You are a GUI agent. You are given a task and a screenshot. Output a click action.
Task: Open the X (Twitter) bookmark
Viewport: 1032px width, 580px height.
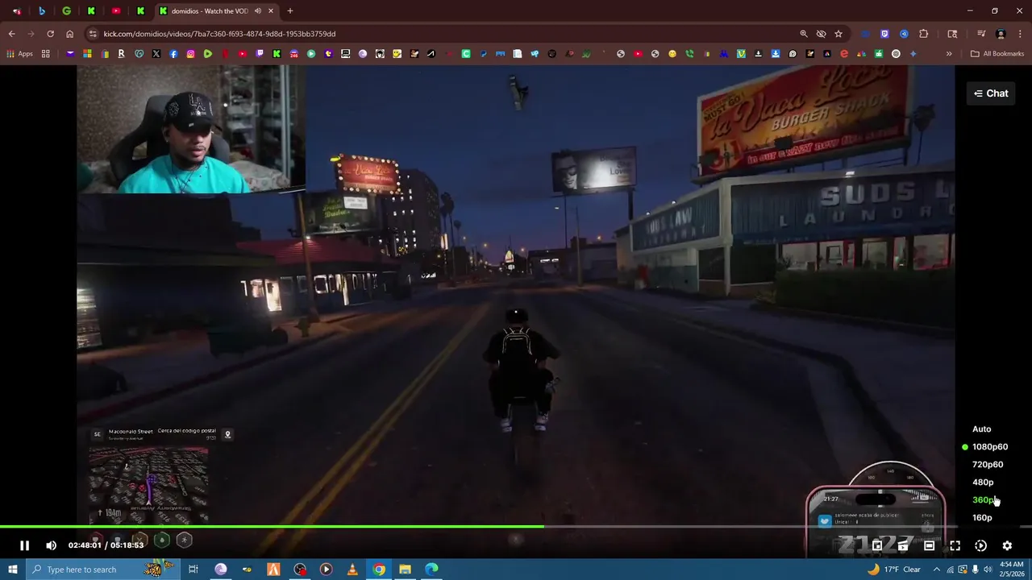(156, 54)
